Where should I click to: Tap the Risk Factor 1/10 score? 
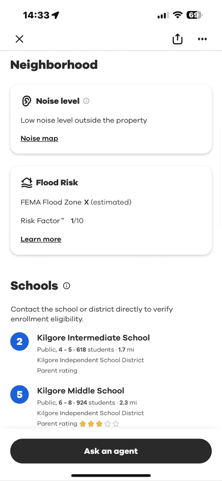coord(77,221)
